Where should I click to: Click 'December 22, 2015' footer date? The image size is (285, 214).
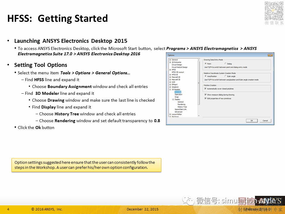click(142, 209)
